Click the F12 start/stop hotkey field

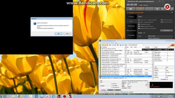coord(167,20)
